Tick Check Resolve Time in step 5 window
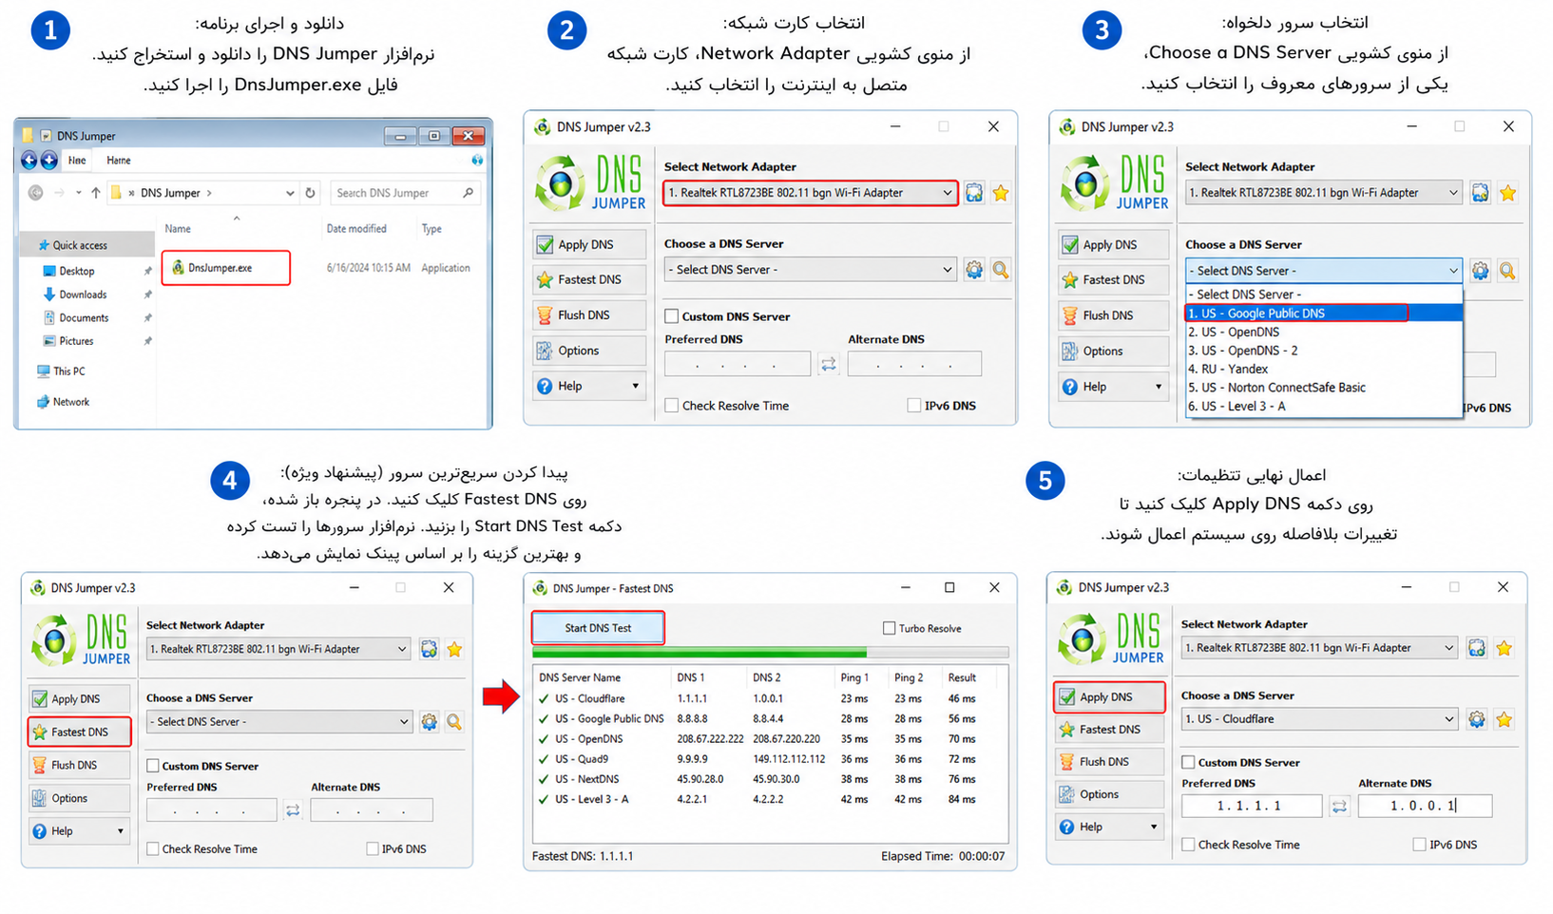This screenshot has height=914, width=1553. point(1188,845)
